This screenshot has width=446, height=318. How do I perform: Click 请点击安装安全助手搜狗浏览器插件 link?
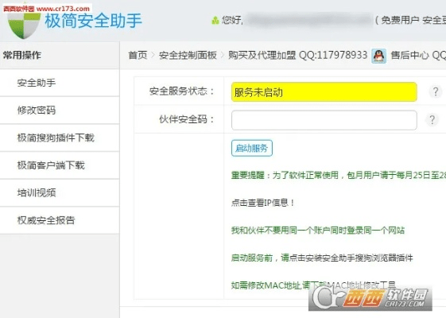(x=347, y=258)
